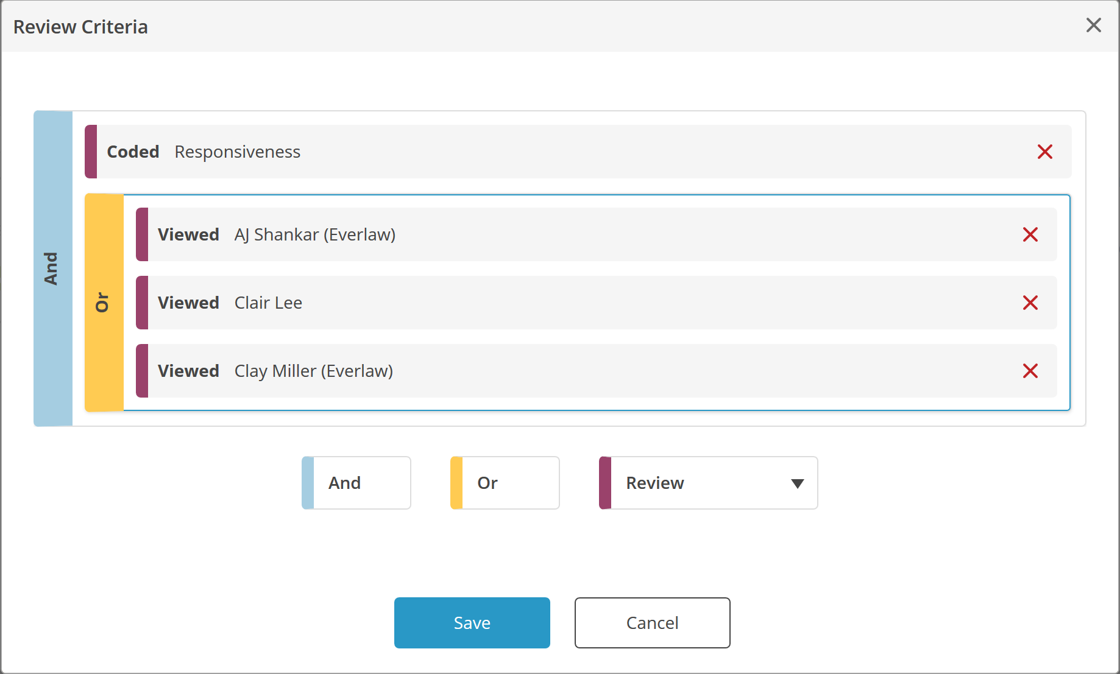Click the maroon stripe on the Review dropdown
The image size is (1120, 674).
pyautogui.click(x=603, y=482)
